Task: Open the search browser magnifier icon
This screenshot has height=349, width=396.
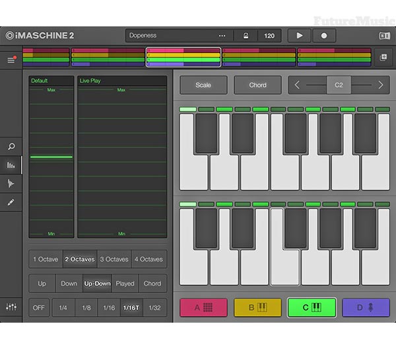Action: coord(11,147)
